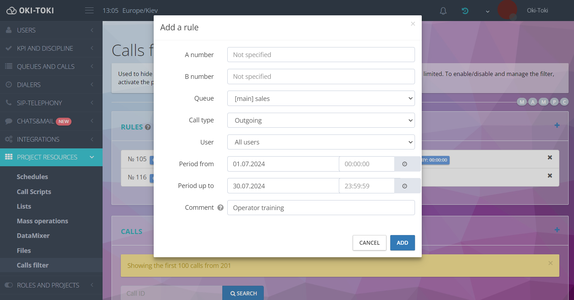Click the Comment help question mark icon
Viewport: 574px width, 300px height.
221,208
